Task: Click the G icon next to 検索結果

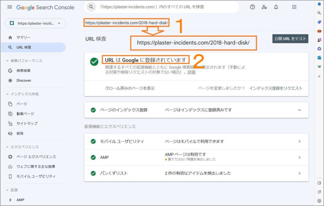Action: (x=10, y=71)
